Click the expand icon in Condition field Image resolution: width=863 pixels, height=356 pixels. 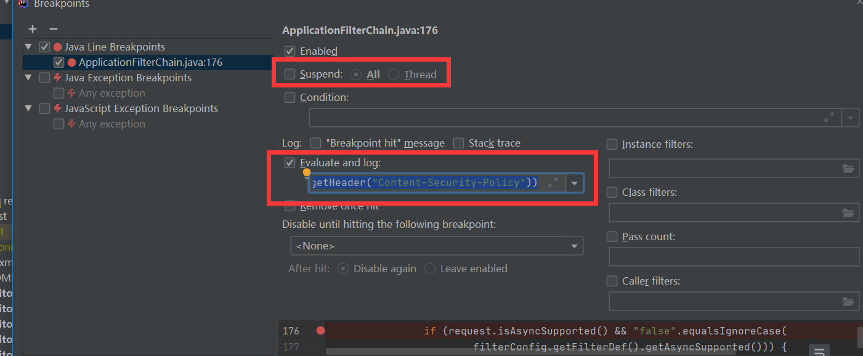pyautogui.click(x=830, y=117)
